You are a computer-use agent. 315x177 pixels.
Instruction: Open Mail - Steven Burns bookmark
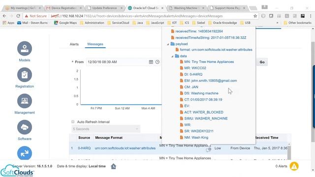click(32, 23)
